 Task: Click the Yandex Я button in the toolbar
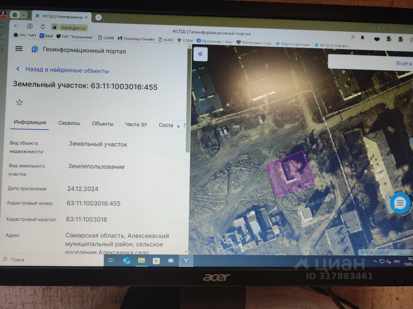30,26
